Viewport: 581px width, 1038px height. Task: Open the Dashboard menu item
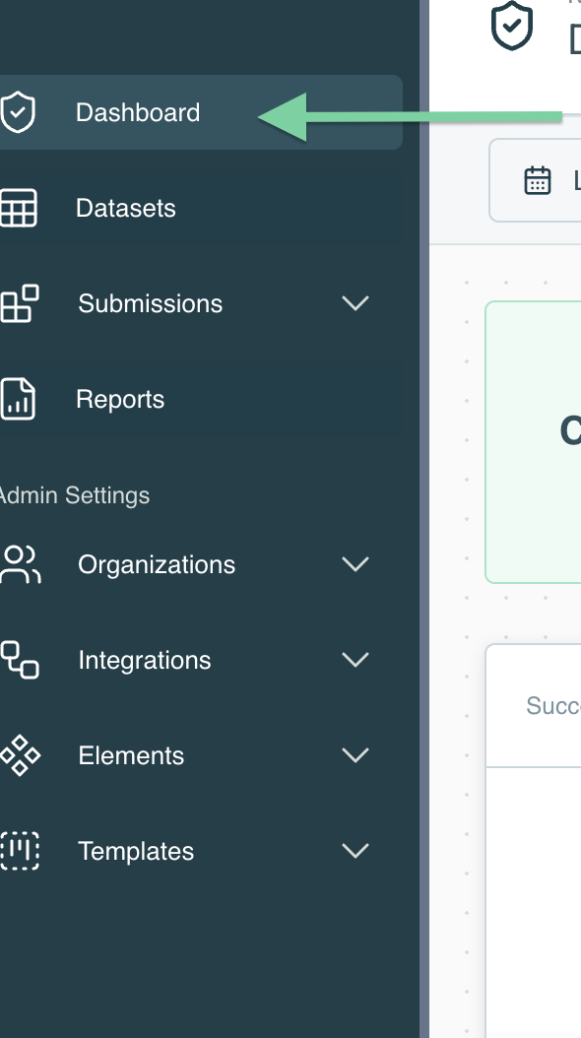point(201,112)
